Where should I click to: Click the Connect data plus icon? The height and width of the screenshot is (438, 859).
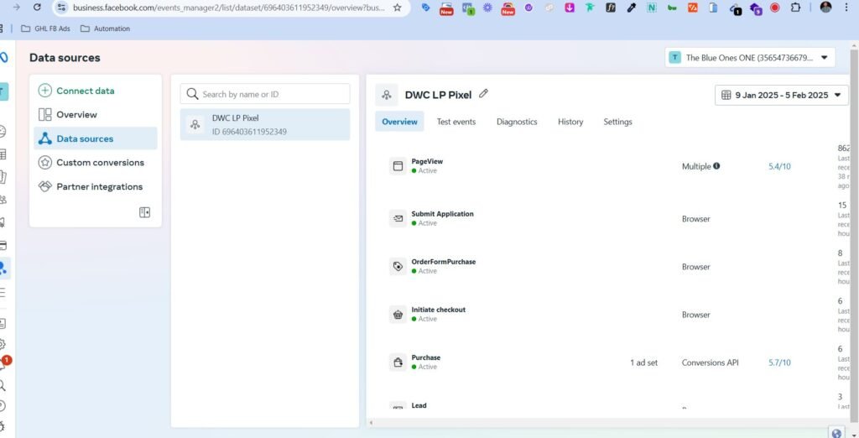(45, 91)
